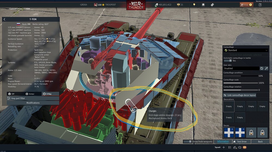Click the light bulb hint icon
The height and width of the screenshot is (152, 272).
click(x=194, y=5)
